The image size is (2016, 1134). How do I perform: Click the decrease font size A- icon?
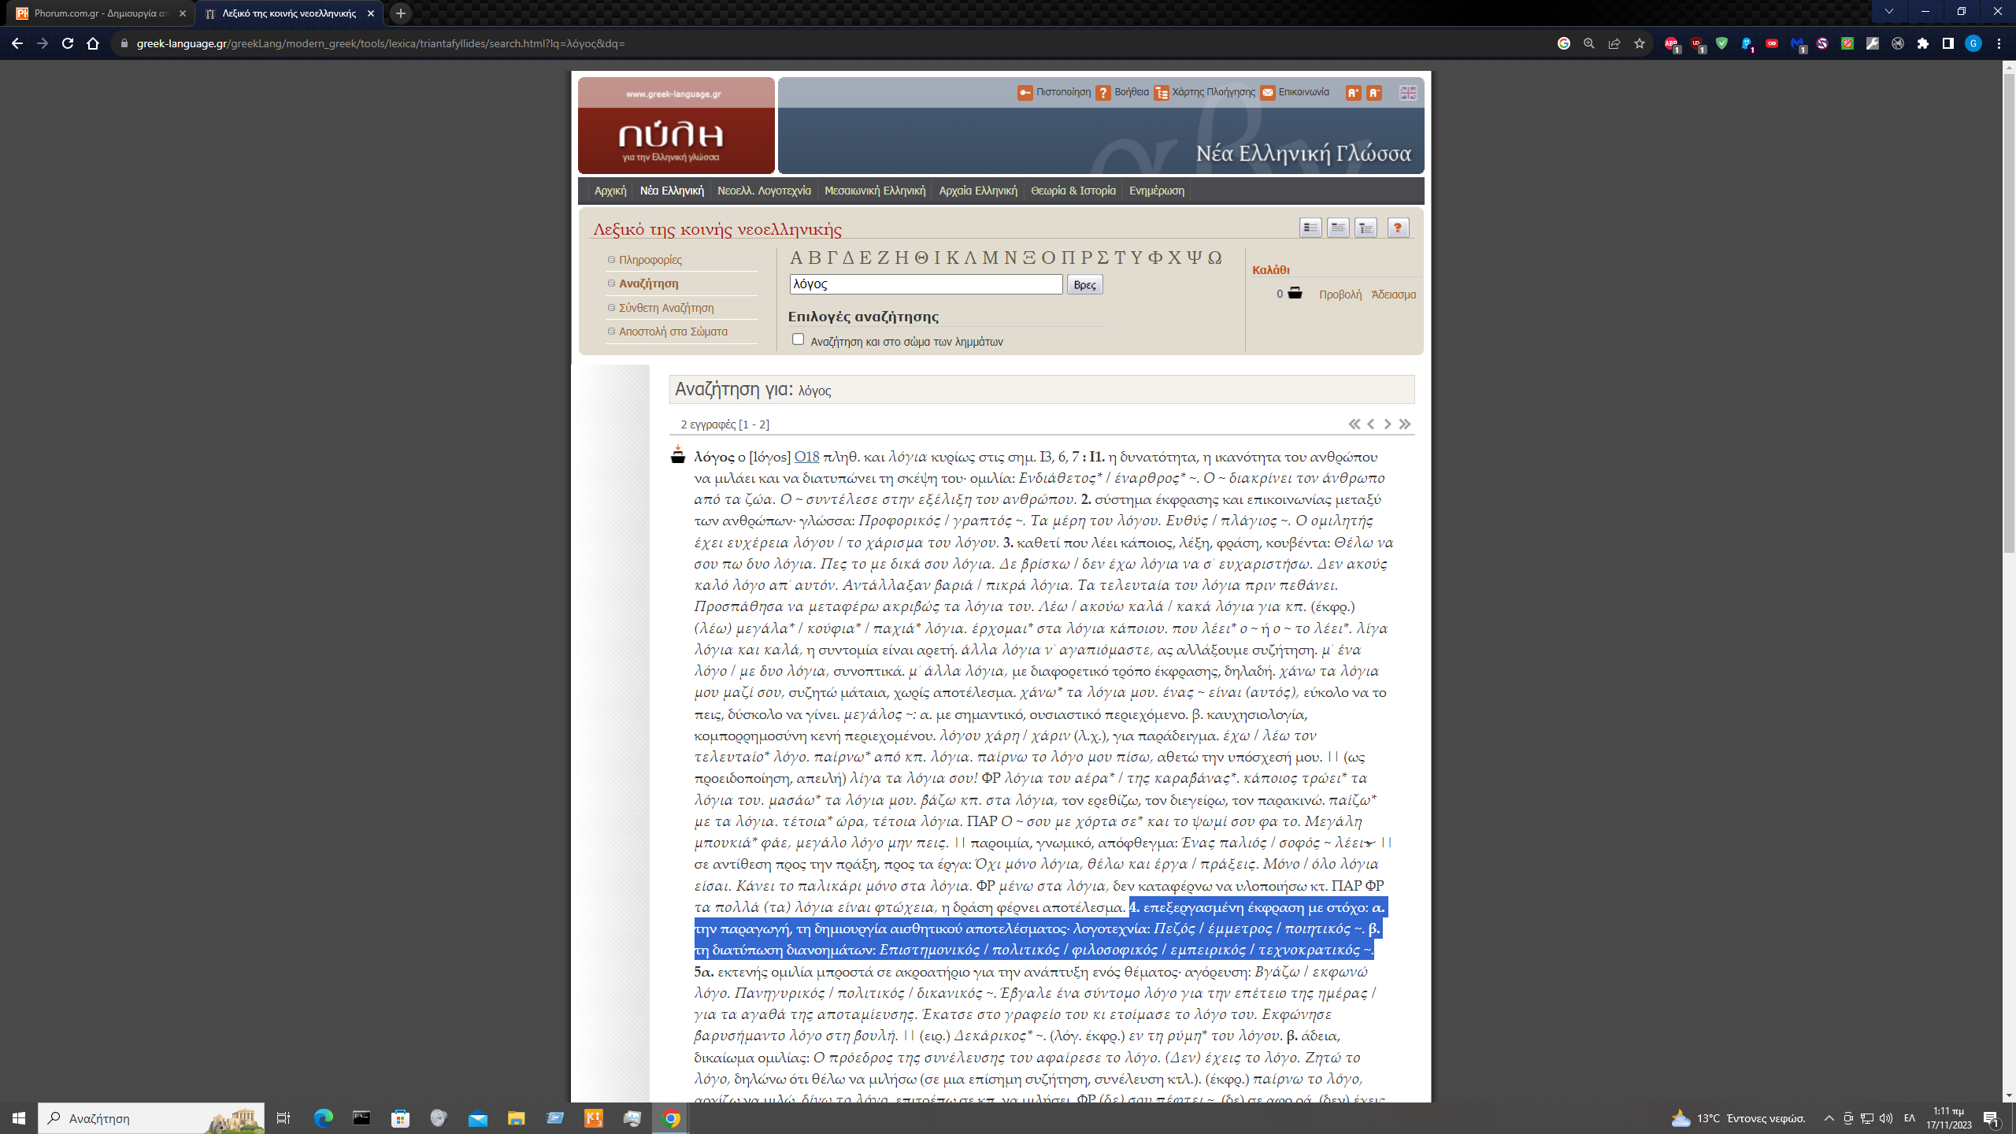point(1374,93)
